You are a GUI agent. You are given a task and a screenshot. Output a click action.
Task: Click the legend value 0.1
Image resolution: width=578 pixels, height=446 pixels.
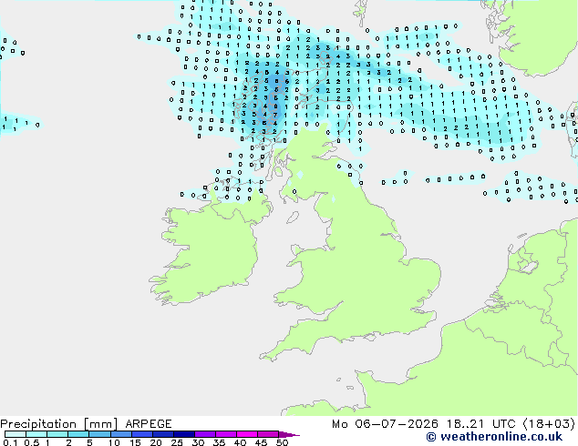pos(10,442)
